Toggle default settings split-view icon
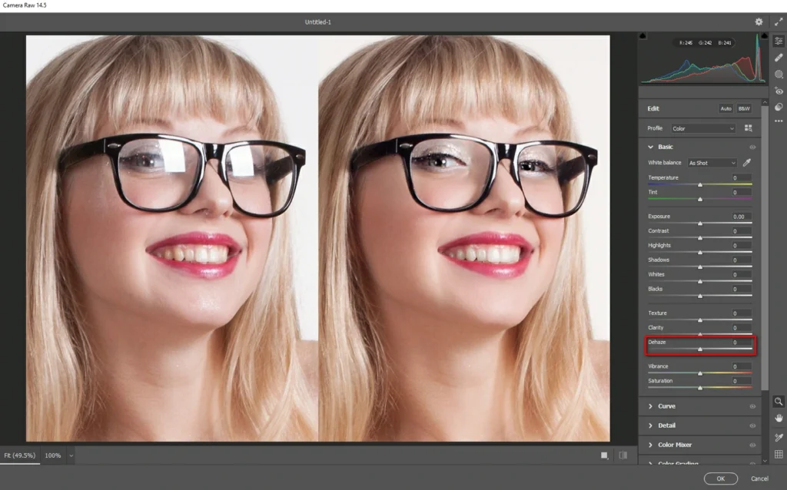Screen dimensions: 787x490 [x=623, y=455]
